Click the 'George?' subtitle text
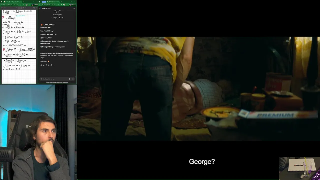 tap(202, 162)
